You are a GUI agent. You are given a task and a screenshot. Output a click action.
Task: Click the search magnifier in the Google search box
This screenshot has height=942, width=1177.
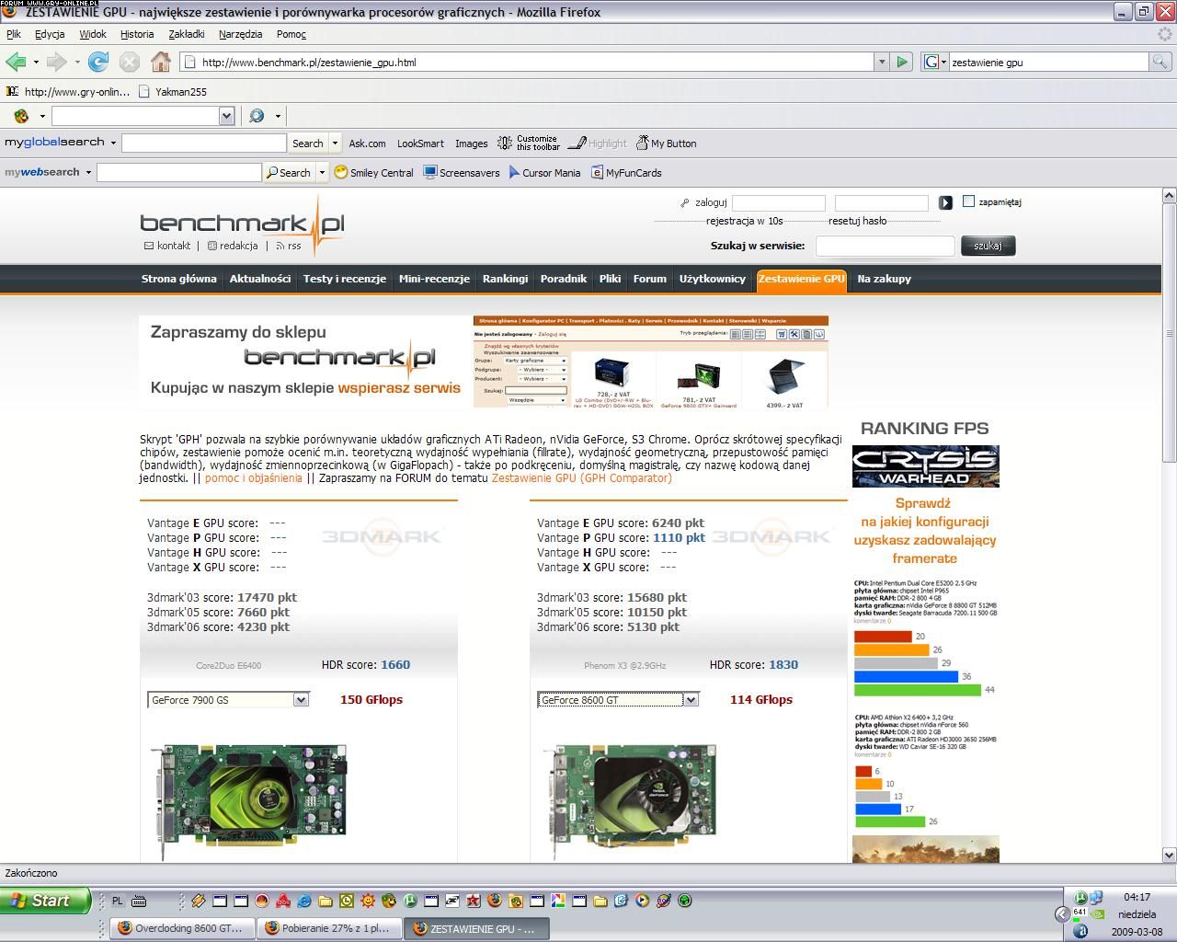pyautogui.click(x=1160, y=62)
